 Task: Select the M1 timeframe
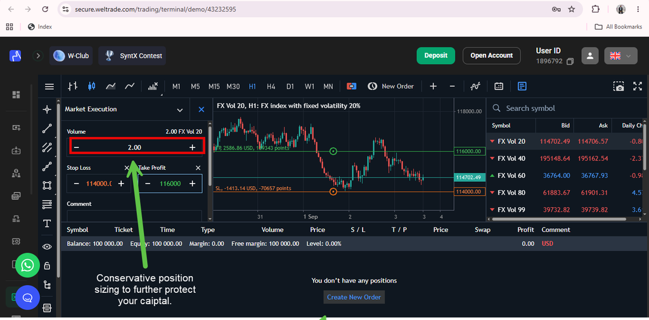pos(176,87)
